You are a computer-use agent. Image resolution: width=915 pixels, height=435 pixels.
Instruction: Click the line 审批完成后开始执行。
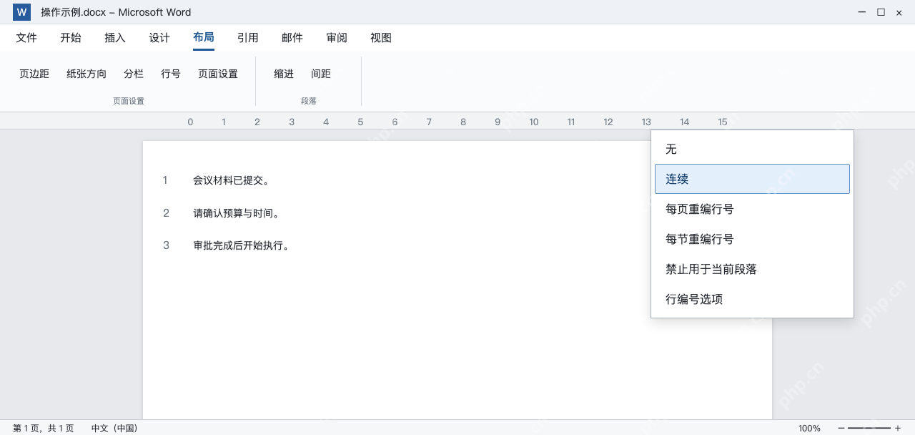point(242,245)
